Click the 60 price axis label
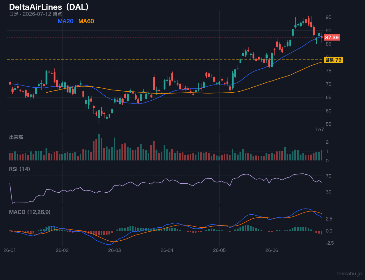 [x=328, y=111]
